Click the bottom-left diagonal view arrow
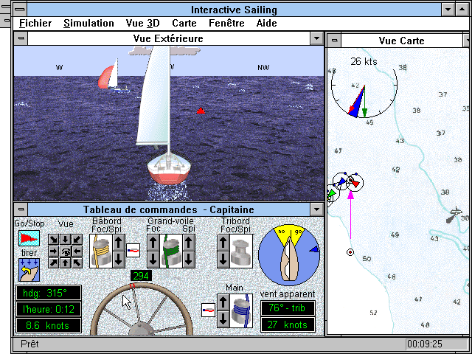The width and height of the screenshot is (472, 354). [x=54, y=263]
